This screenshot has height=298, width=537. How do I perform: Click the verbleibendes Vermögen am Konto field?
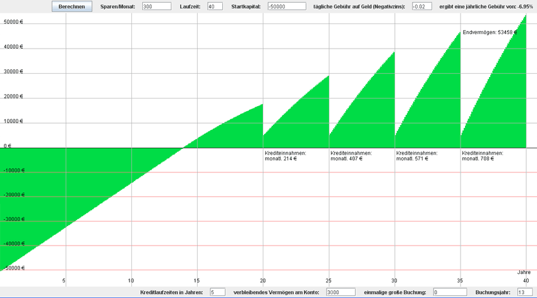click(341, 292)
